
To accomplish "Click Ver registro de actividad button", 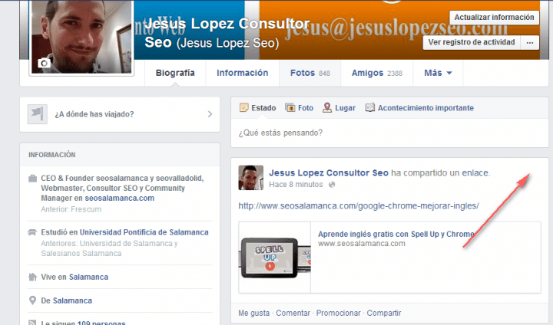I will click(472, 43).
